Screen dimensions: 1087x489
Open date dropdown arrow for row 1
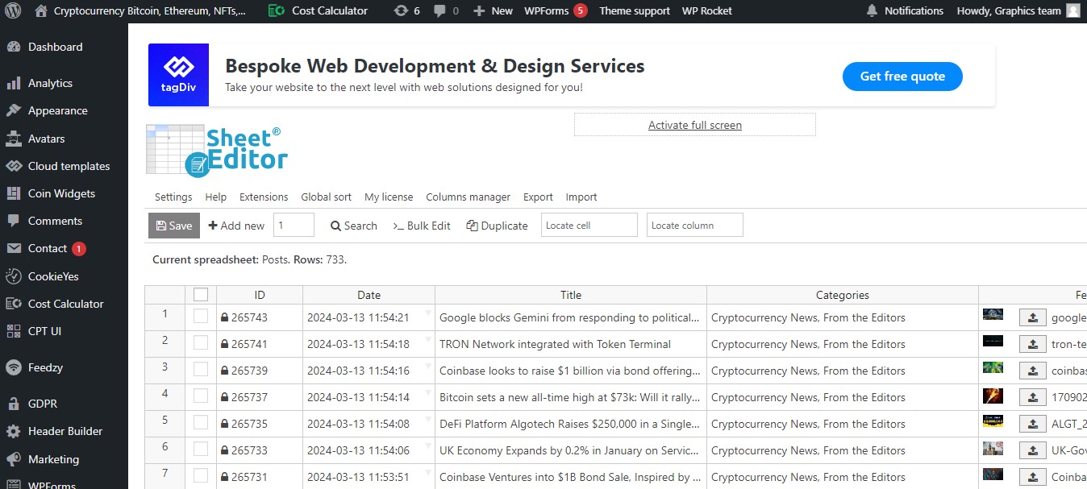(428, 313)
